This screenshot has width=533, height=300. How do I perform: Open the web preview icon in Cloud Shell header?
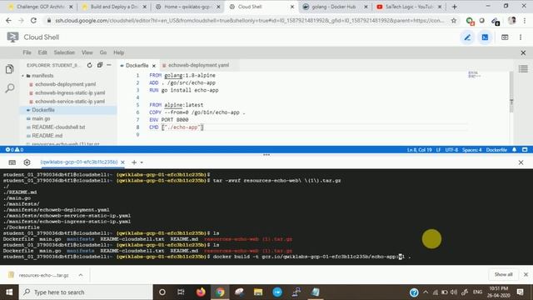(x=505, y=37)
